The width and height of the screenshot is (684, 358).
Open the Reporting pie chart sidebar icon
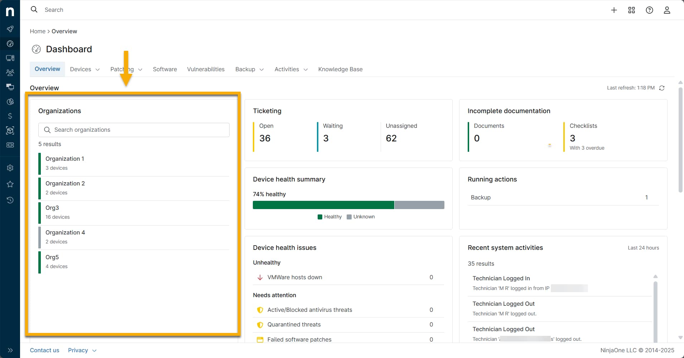pos(10,102)
